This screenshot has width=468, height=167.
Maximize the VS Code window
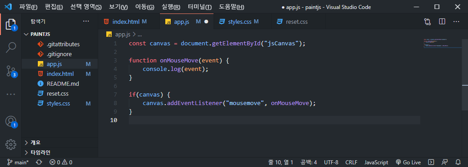tap(436, 7)
